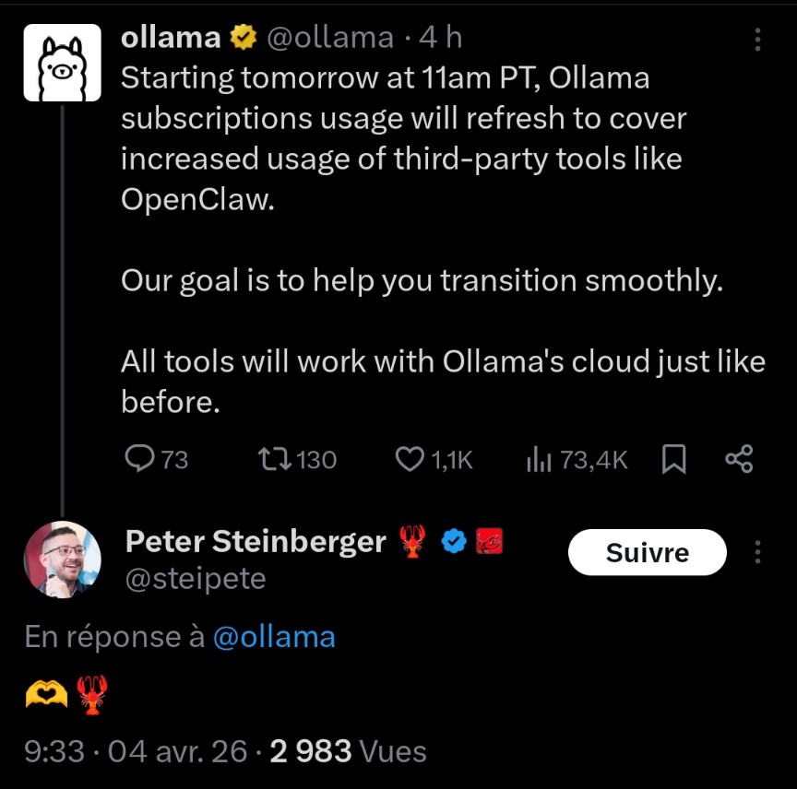Click the '4 h' tweet timestamp
This screenshot has height=789, width=797.
(440, 38)
